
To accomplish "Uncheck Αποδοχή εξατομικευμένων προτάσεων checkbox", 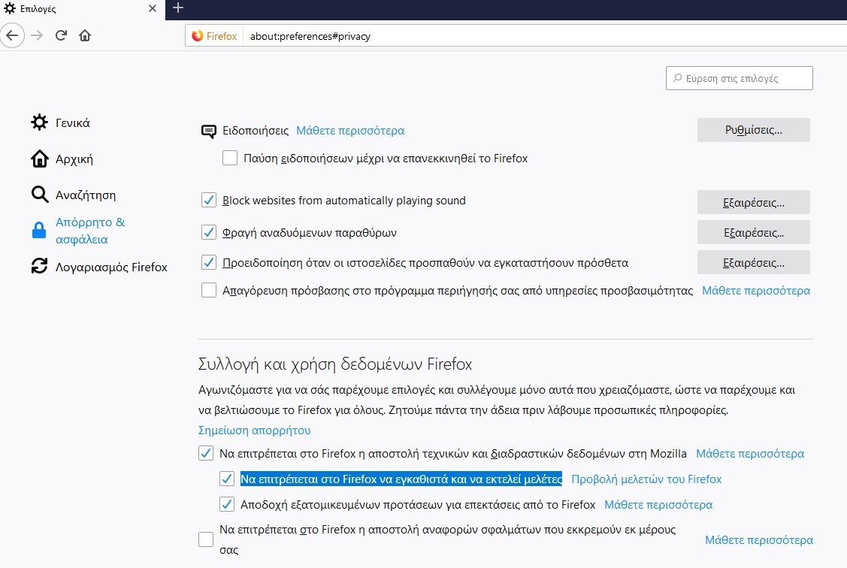I will pyautogui.click(x=227, y=504).
